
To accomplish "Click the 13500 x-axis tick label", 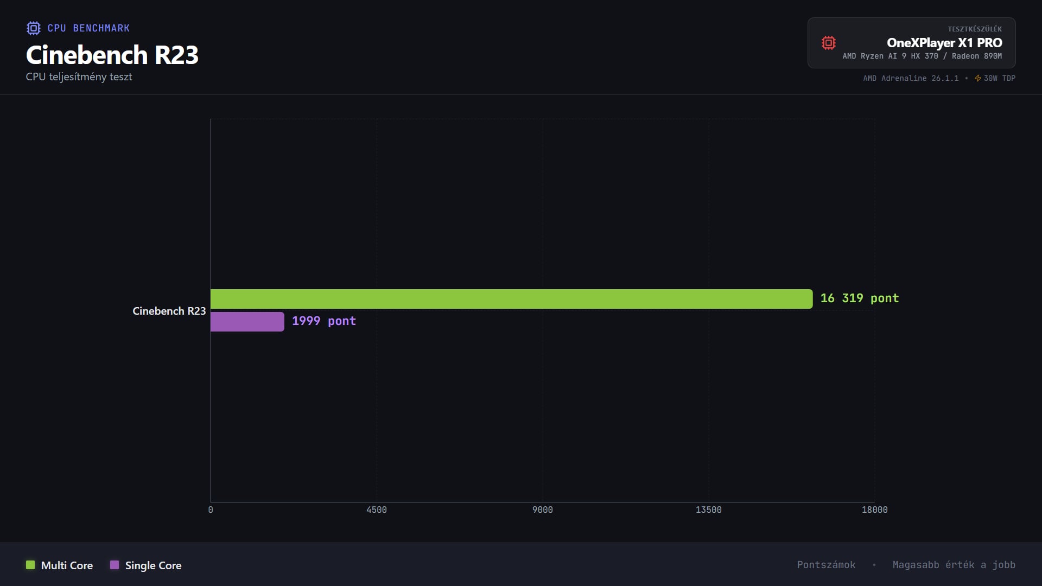I will pos(708,509).
